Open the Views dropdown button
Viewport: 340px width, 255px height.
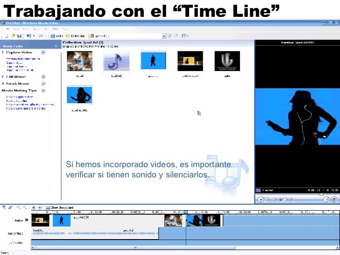click(185, 36)
